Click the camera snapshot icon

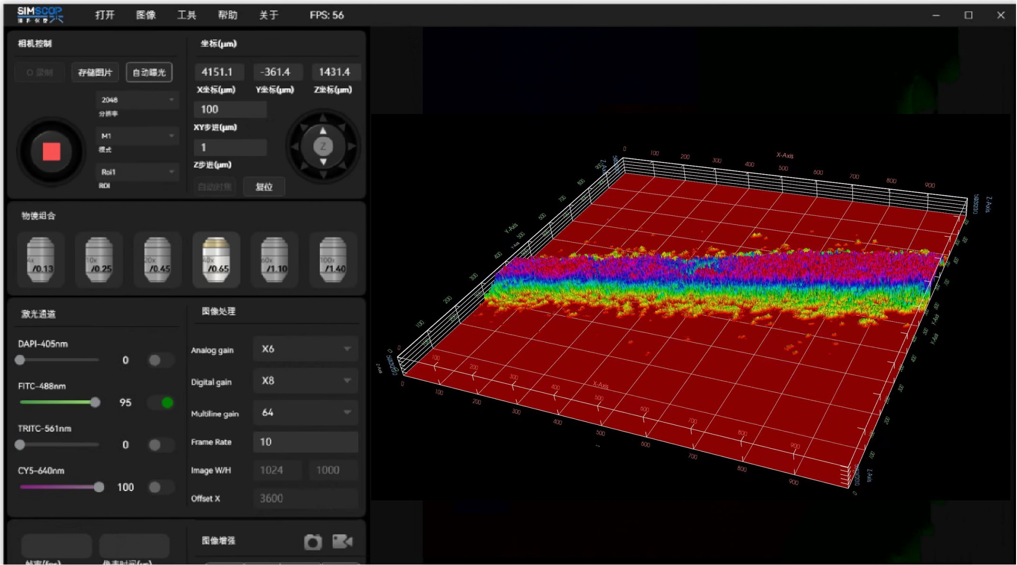[313, 542]
